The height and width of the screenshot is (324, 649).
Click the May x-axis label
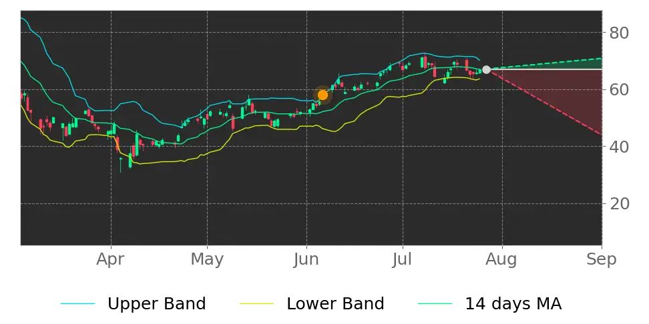[x=207, y=259]
